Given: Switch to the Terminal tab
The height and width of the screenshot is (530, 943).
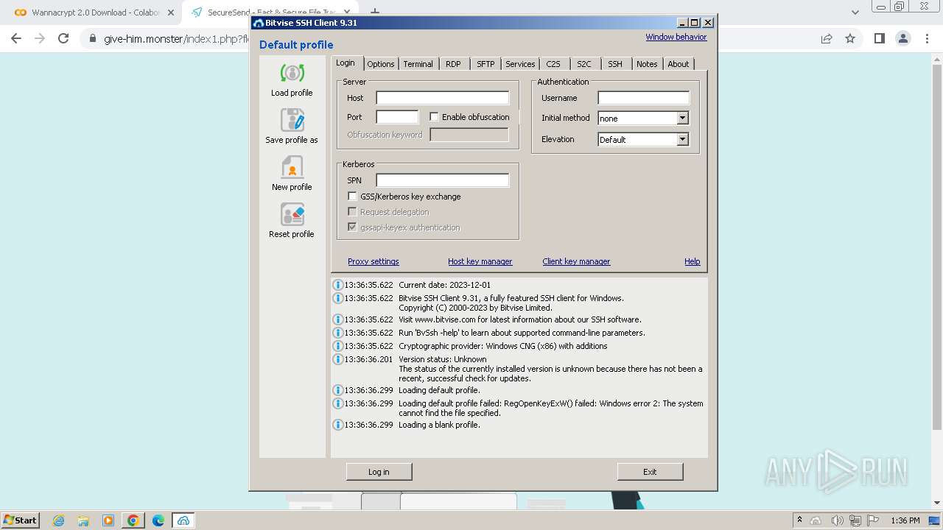Looking at the screenshot, I should (418, 64).
